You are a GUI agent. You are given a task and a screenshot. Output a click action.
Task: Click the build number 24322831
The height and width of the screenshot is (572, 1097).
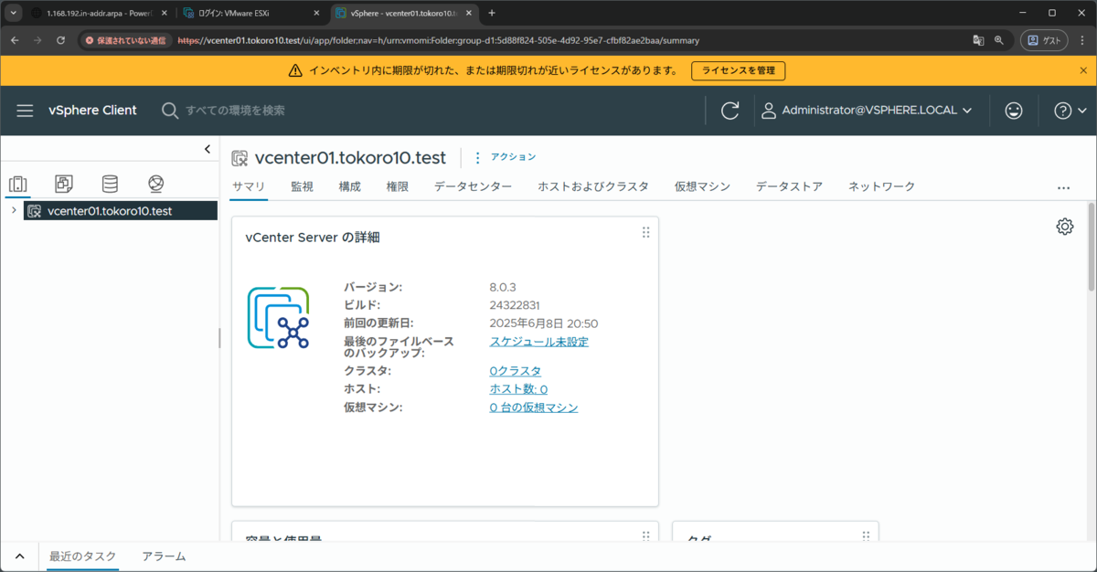(517, 305)
